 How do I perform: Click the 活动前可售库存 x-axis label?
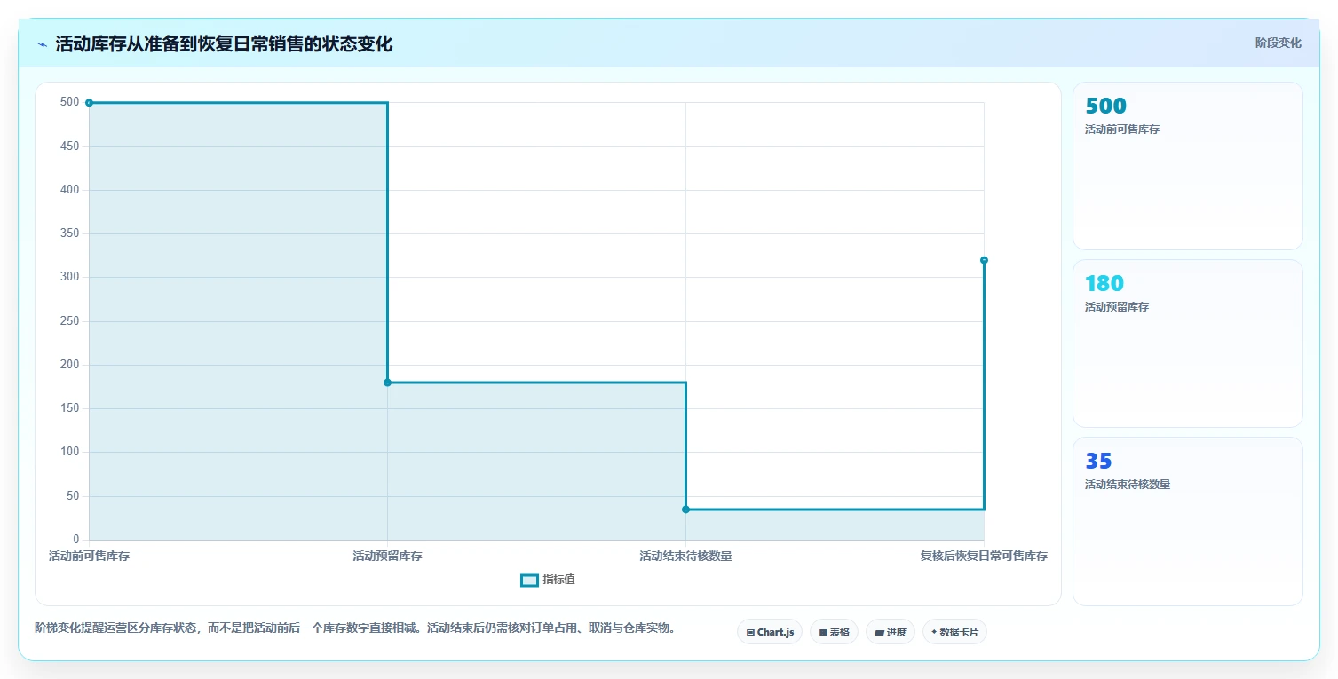click(x=89, y=557)
